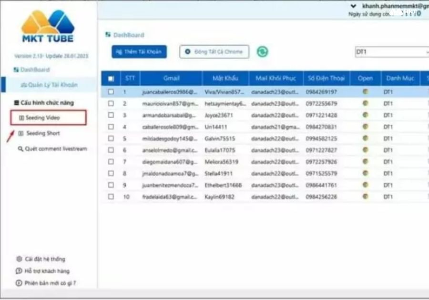Check the select-all checkbox in table header
The height and width of the screenshot is (300, 429).
point(111,78)
